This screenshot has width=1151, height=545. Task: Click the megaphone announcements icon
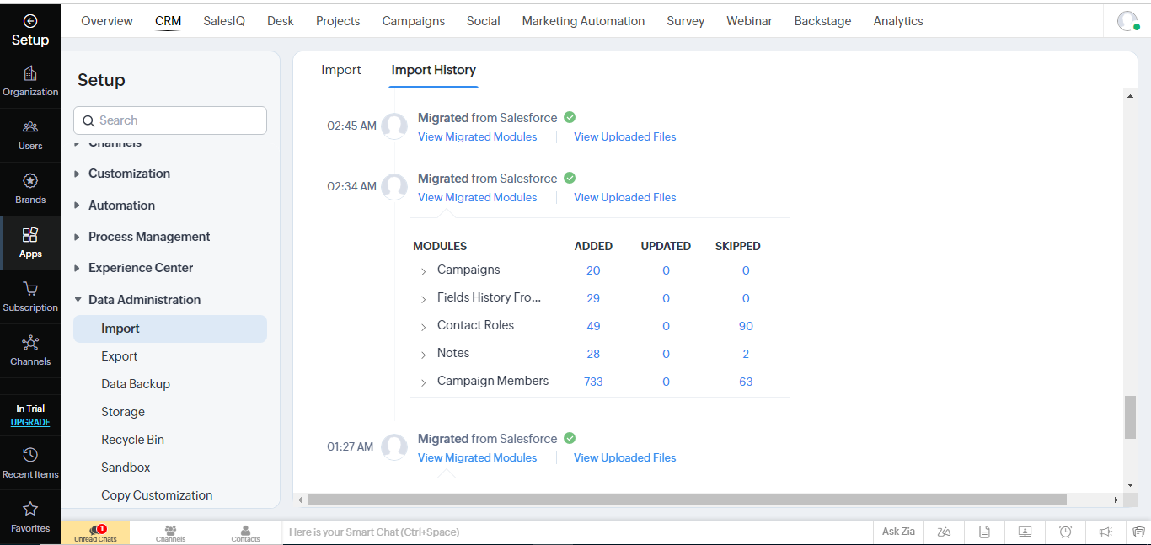[1105, 532]
